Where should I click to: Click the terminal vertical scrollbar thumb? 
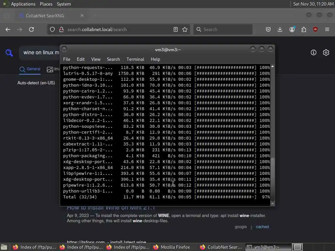click(273, 179)
